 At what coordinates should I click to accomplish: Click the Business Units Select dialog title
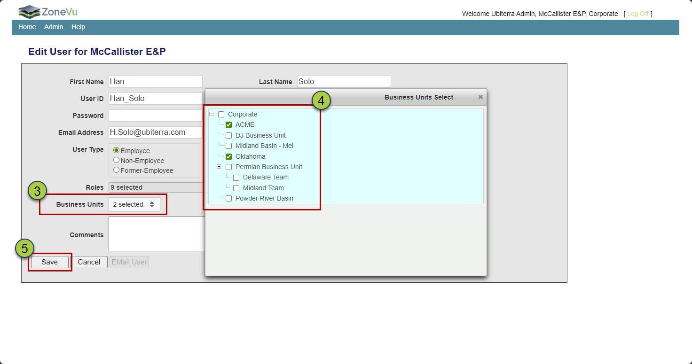point(419,97)
